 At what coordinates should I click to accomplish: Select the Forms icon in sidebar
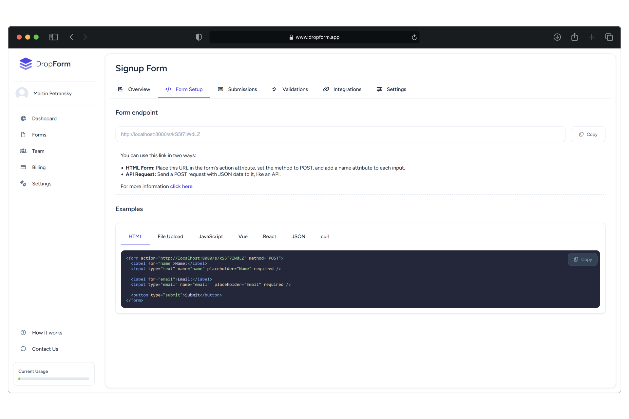pos(23,135)
